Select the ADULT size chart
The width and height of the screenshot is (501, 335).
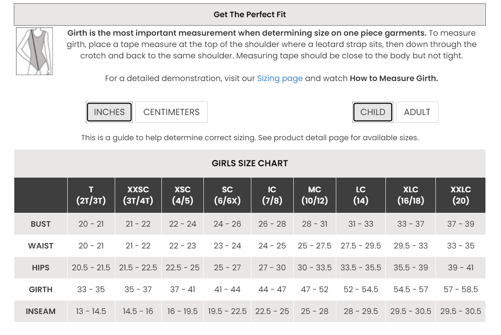(x=417, y=112)
